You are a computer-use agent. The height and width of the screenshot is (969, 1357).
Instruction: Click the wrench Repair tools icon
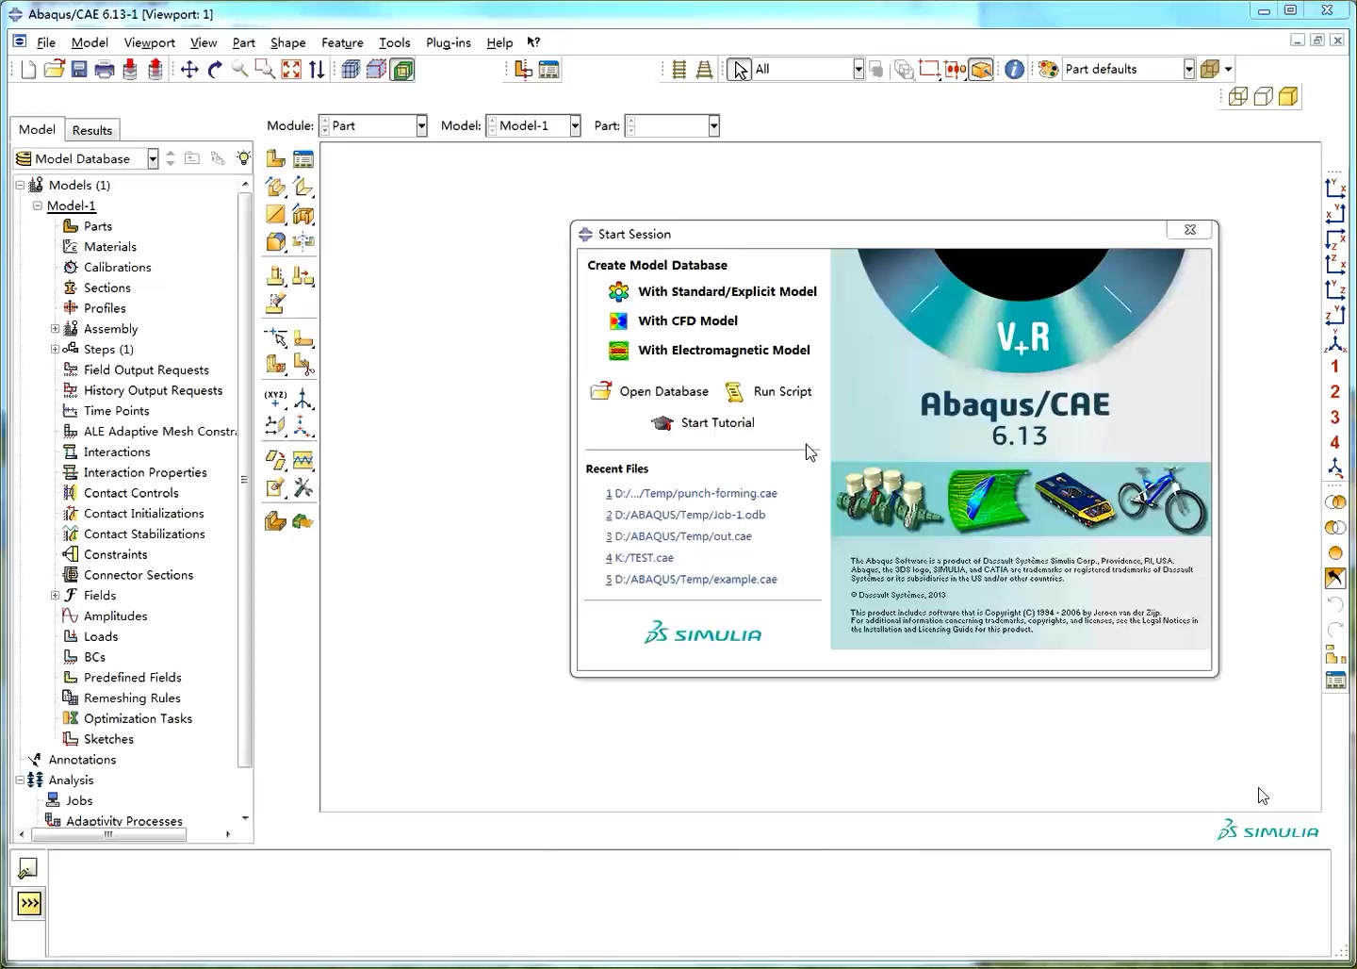pyautogui.click(x=302, y=488)
